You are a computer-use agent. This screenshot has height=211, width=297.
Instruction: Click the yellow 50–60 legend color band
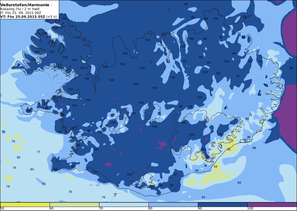[x=25, y=204]
